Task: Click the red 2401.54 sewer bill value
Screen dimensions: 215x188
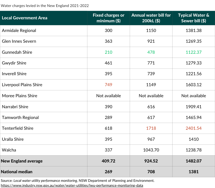Action: coord(193,128)
